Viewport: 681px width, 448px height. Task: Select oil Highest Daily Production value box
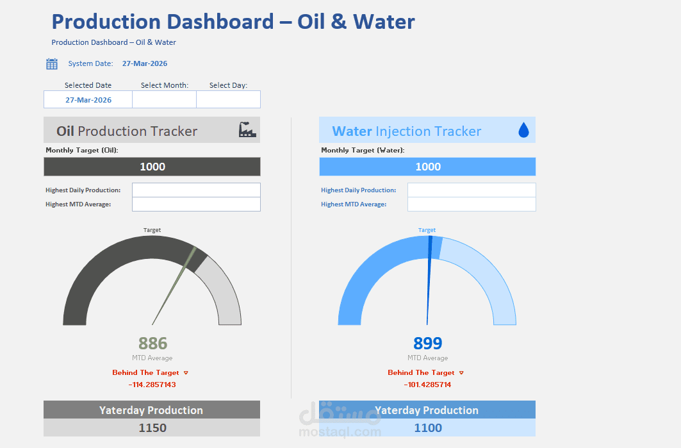pos(196,190)
